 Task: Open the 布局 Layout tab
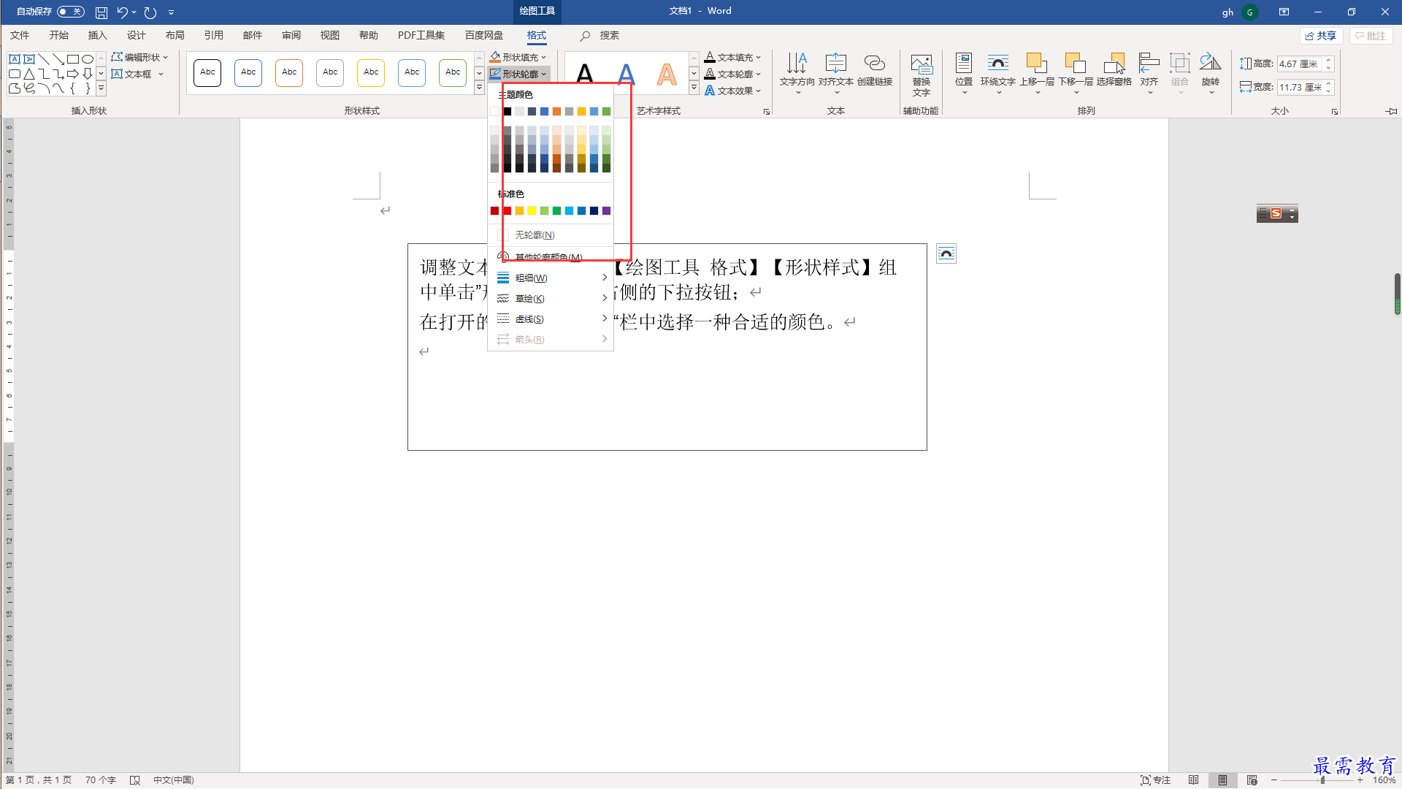click(175, 35)
